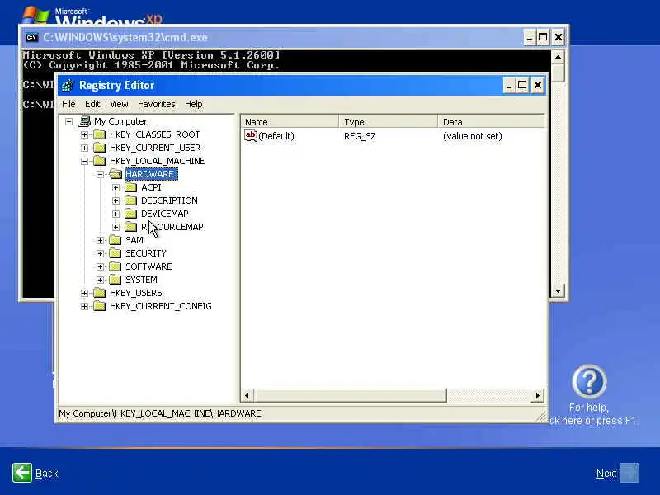Viewport: 660px width, 495px height.
Task: Click the (Default) string value icon
Action: pos(251,135)
